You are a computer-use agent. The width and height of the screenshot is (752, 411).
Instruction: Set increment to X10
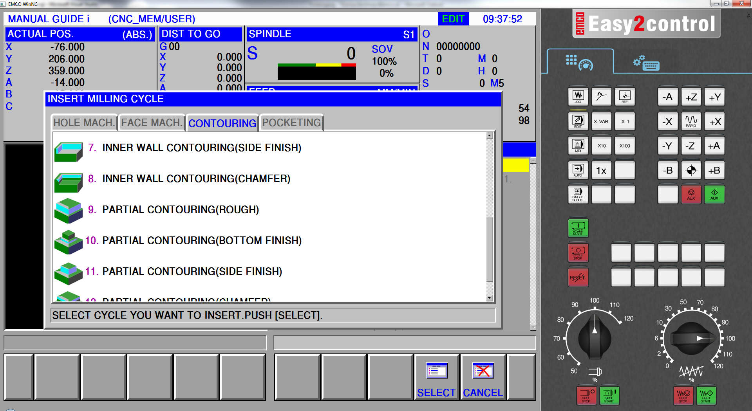tap(601, 146)
